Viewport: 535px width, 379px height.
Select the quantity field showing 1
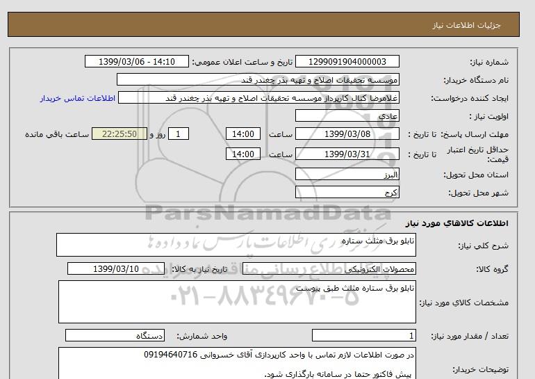click(364, 335)
